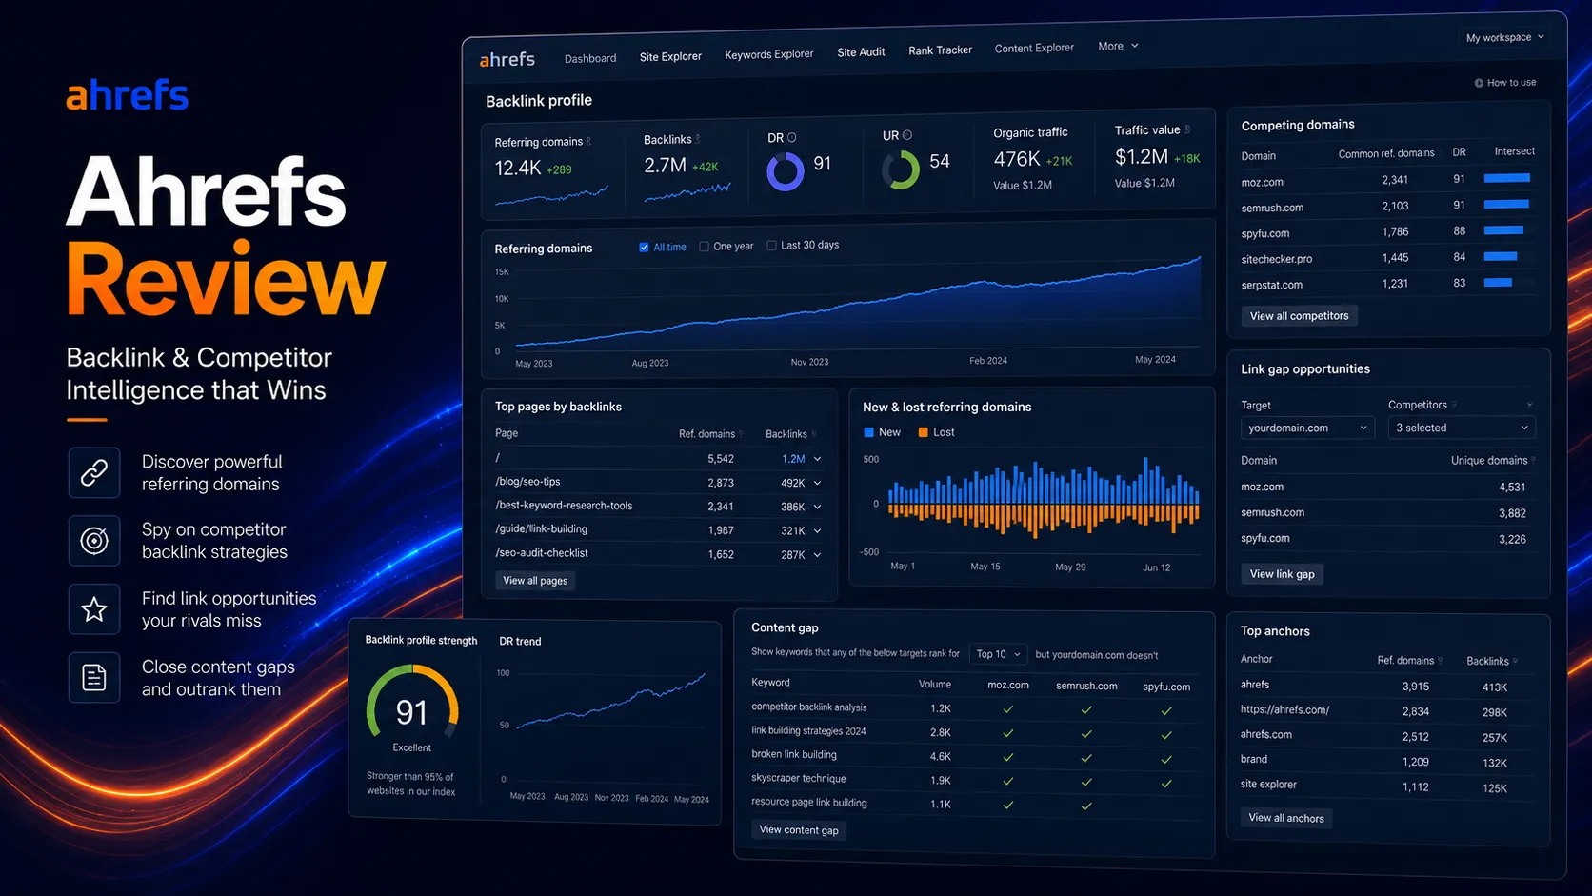Sort by Ref. domains in Top pages
The image size is (1592, 896).
[710, 434]
